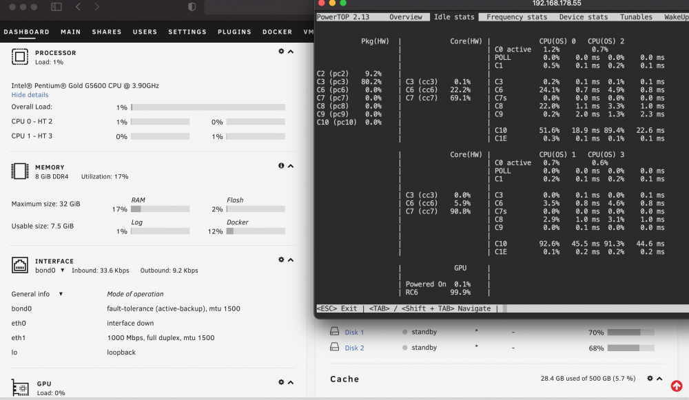Collapse the GPU section chevron
Image resolution: width=689 pixels, height=400 pixels.
(291, 382)
